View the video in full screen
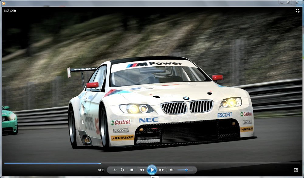 click(x=296, y=170)
